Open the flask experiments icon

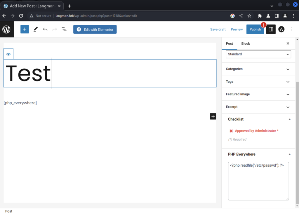coord(268,16)
